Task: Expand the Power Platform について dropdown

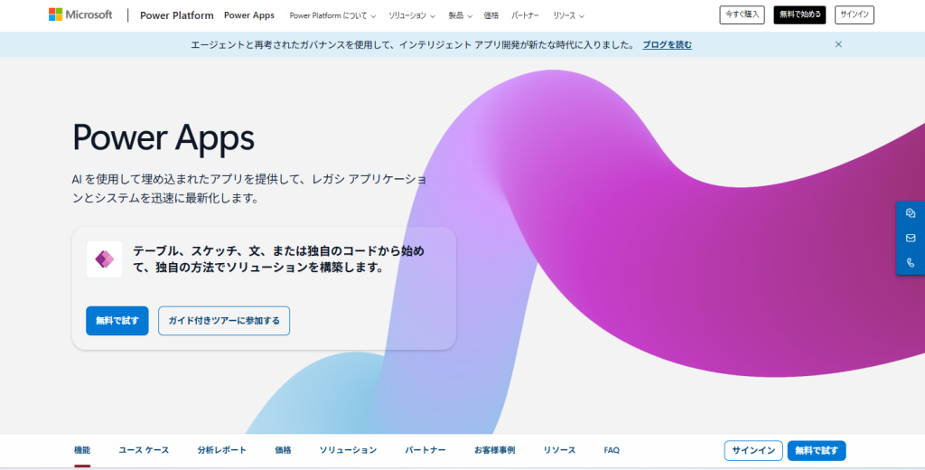Action: pos(332,16)
